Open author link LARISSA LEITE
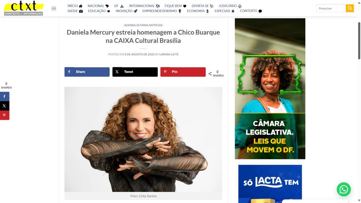 (169, 54)
